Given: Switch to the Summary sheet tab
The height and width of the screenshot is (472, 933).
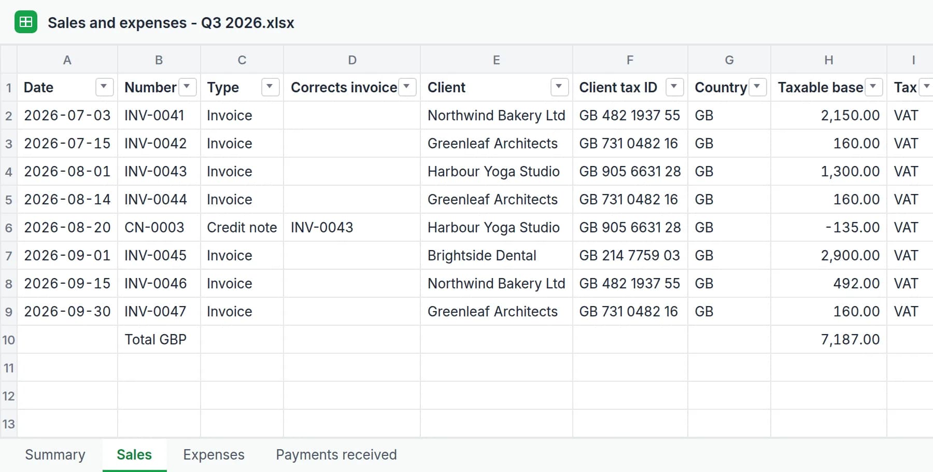Looking at the screenshot, I should pos(55,455).
